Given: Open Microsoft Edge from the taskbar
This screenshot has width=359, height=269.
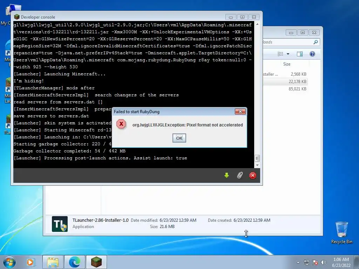Looking at the screenshot, I should coord(75,262).
